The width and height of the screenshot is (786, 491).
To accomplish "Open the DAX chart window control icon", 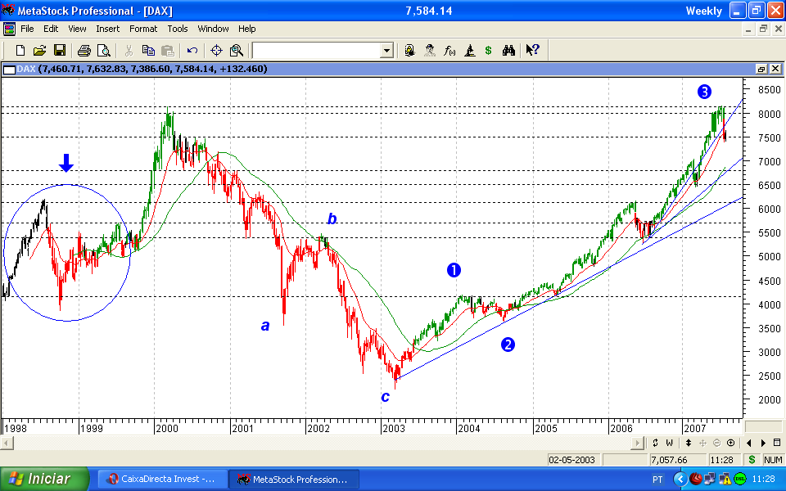I will coord(9,69).
